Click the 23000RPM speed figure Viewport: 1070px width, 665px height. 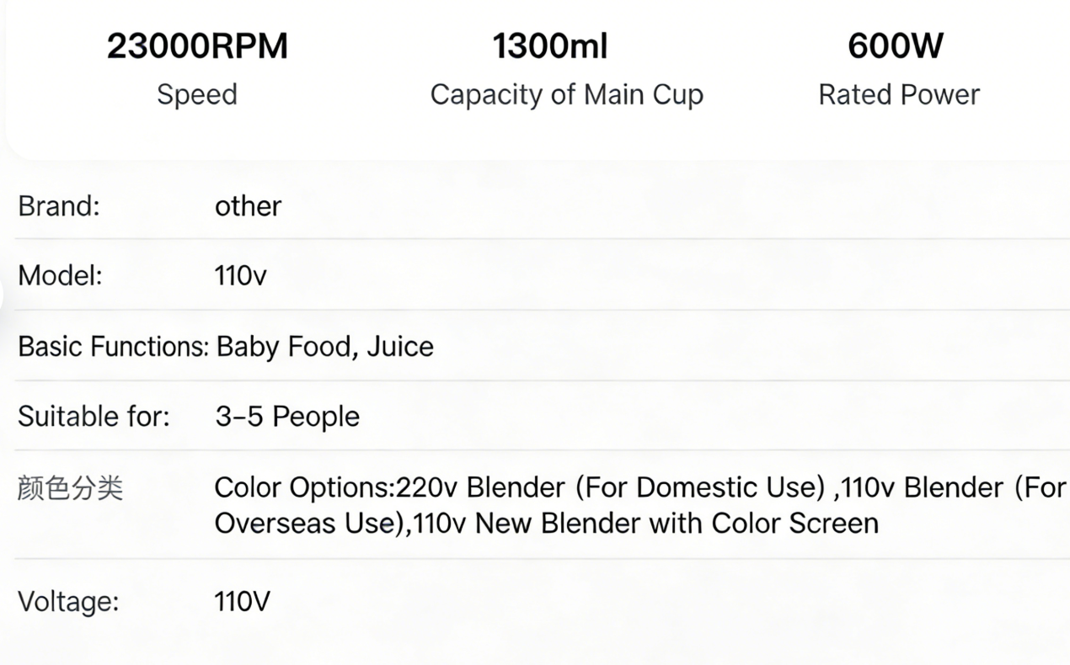[x=197, y=46]
